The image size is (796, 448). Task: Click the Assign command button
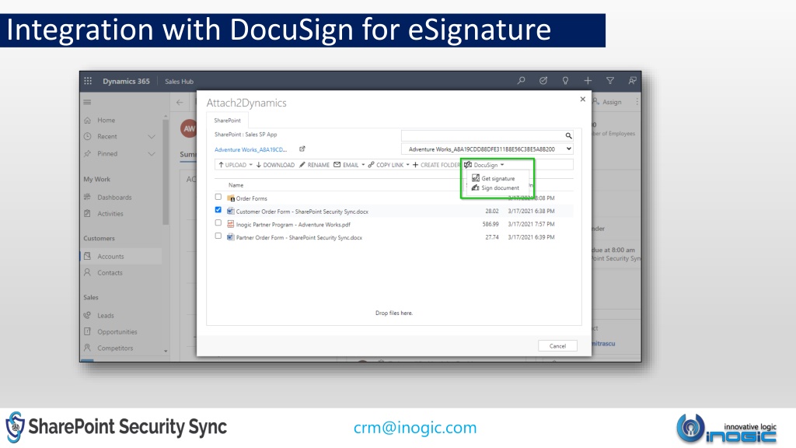tap(607, 102)
